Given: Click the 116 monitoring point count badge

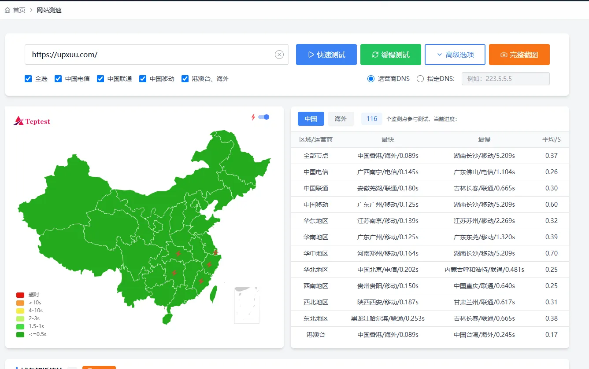Looking at the screenshot, I should click(x=372, y=119).
